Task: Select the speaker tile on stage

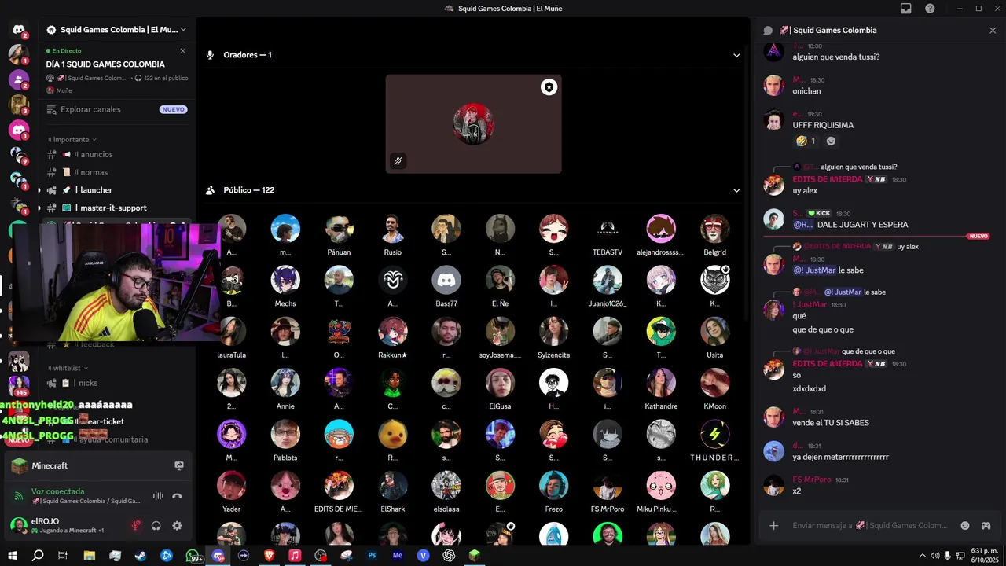Action: (x=473, y=124)
